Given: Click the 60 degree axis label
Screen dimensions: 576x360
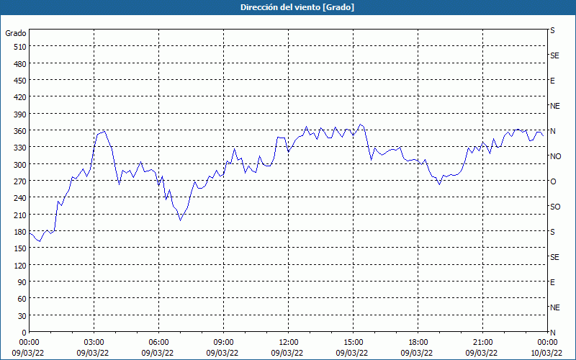Looking at the screenshot, I should (22, 299).
